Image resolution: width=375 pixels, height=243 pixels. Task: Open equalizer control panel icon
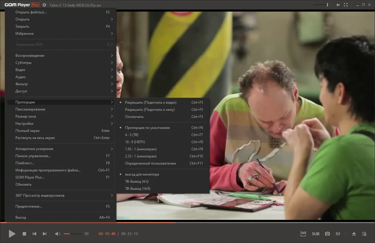tap(338, 234)
